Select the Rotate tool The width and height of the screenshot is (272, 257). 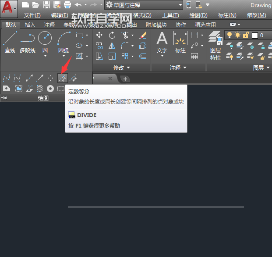[x=112, y=35]
